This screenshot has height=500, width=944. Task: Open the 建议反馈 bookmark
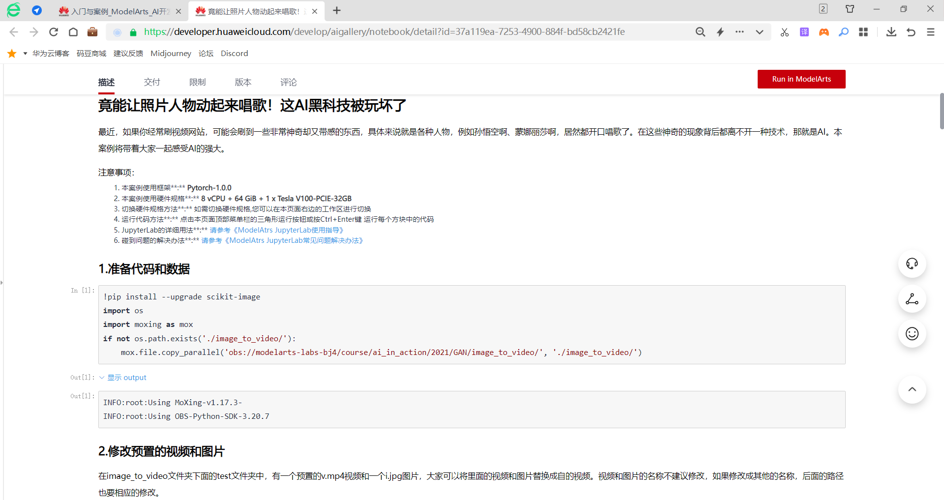128,54
